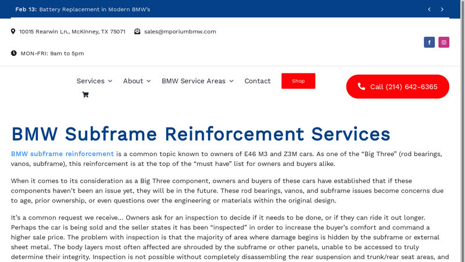465x262 pixels.
Task: Open BMW Service Areas menu item
Action: (194, 81)
